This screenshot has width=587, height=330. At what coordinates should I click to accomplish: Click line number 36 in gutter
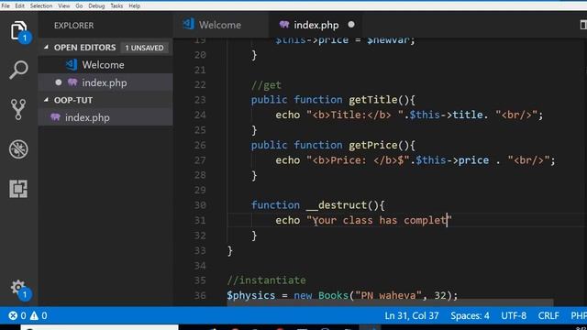click(200, 295)
